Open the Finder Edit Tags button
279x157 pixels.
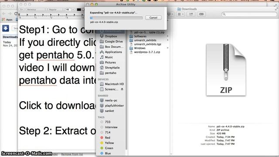click(x=201, y=14)
